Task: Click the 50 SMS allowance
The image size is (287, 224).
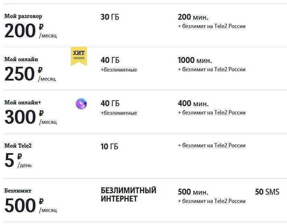Action: 267,192
